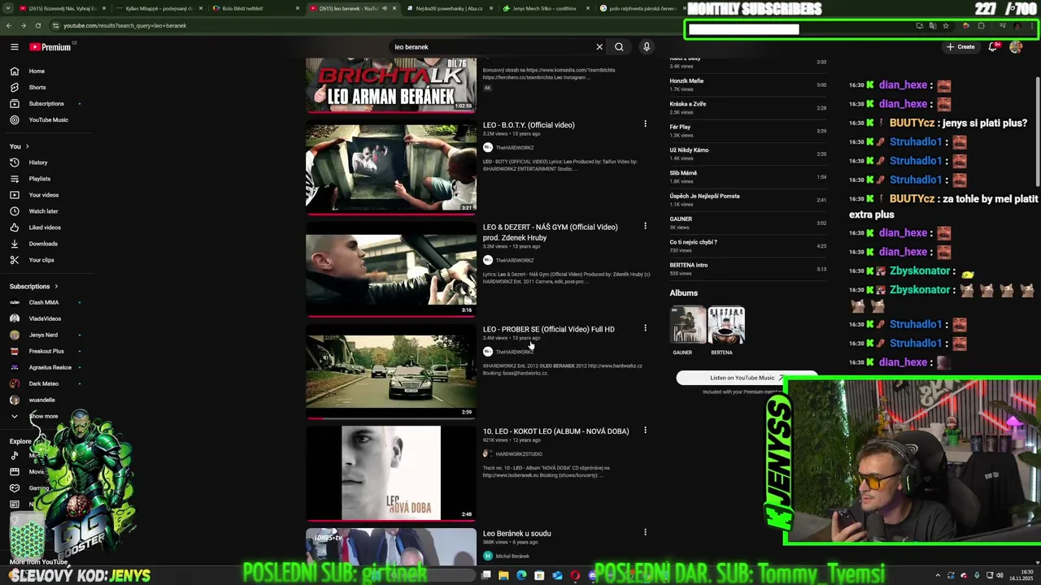Play the song Kráska a Zvíře

748,107
